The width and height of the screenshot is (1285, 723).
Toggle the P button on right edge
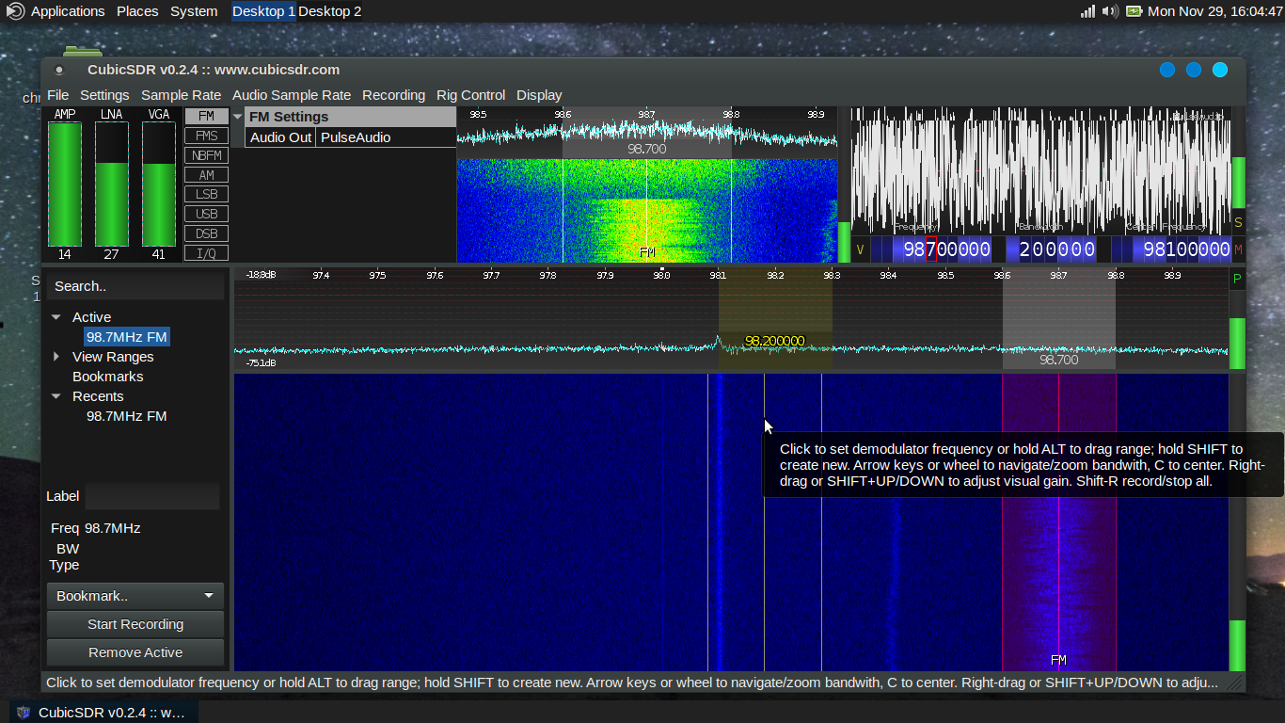click(x=1239, y=278)
